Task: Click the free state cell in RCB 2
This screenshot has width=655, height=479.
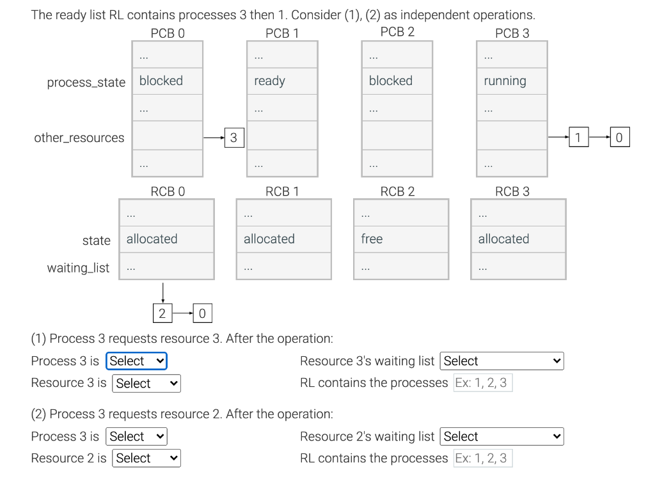Action: click(x=400, y=239)
